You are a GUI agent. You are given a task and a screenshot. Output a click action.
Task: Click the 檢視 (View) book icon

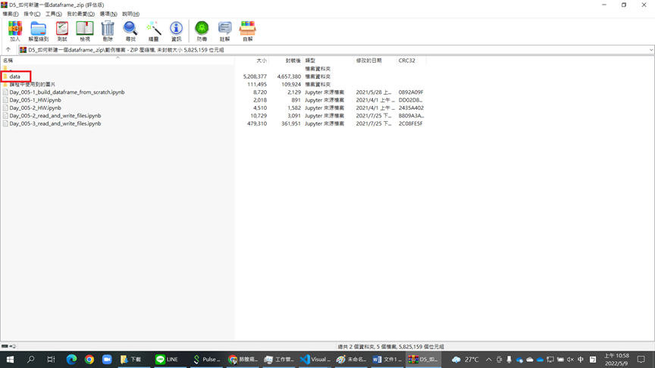tap(85, 31)
